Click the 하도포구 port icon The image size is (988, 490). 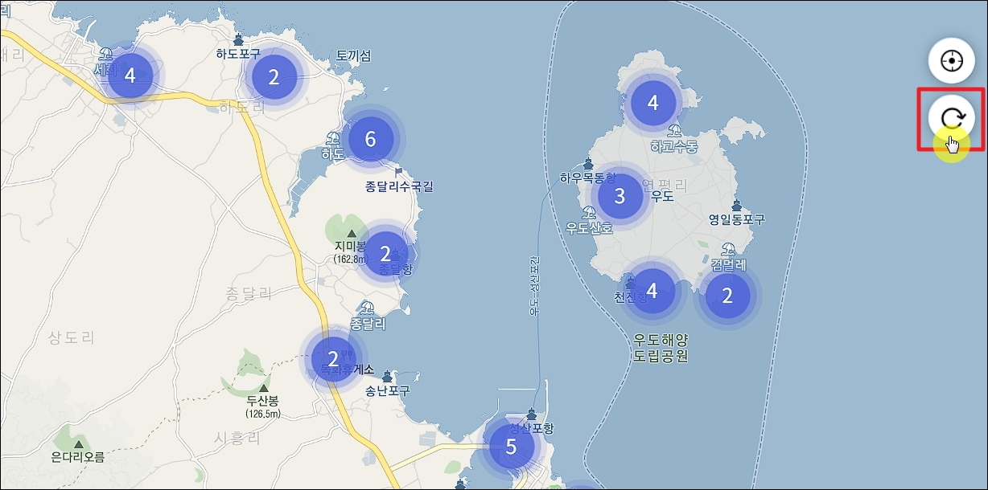point(238,39)
